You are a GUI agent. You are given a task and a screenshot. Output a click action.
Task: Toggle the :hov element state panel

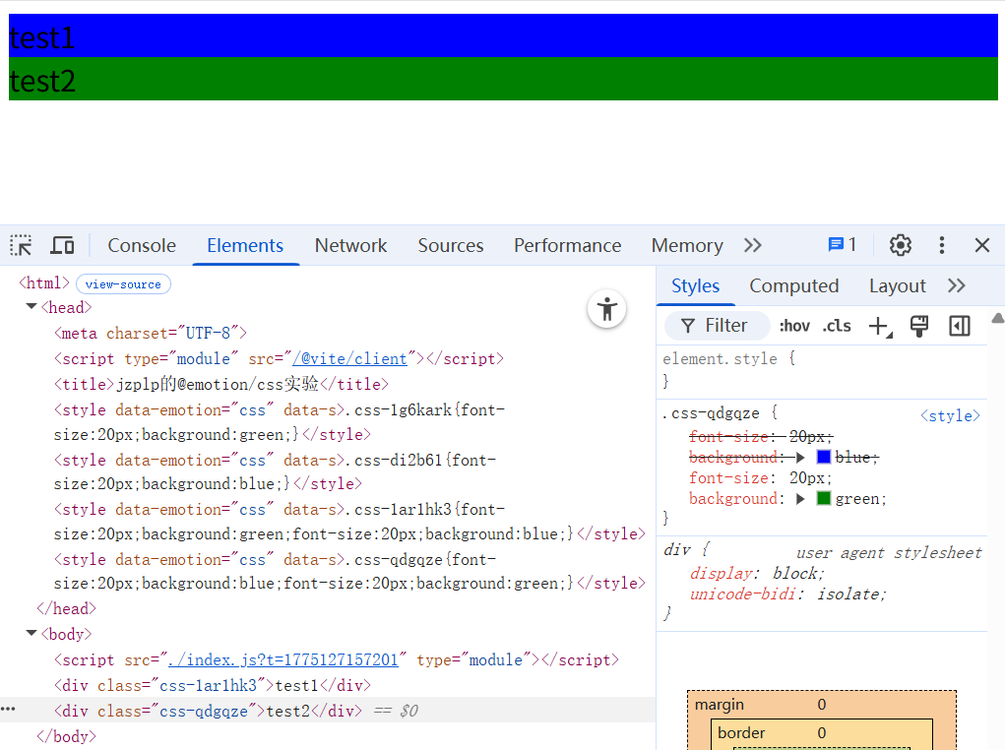click(x=793, y=326)
